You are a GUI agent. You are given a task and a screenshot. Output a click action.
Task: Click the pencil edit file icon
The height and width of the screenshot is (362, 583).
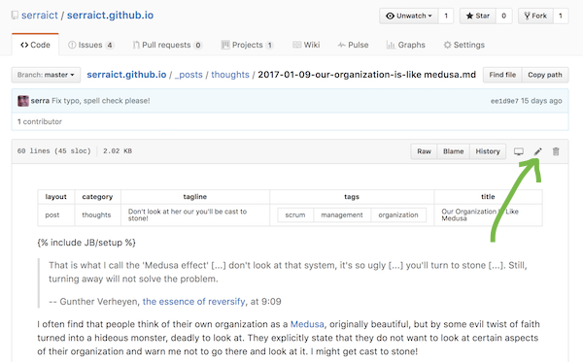pos(537,151)
